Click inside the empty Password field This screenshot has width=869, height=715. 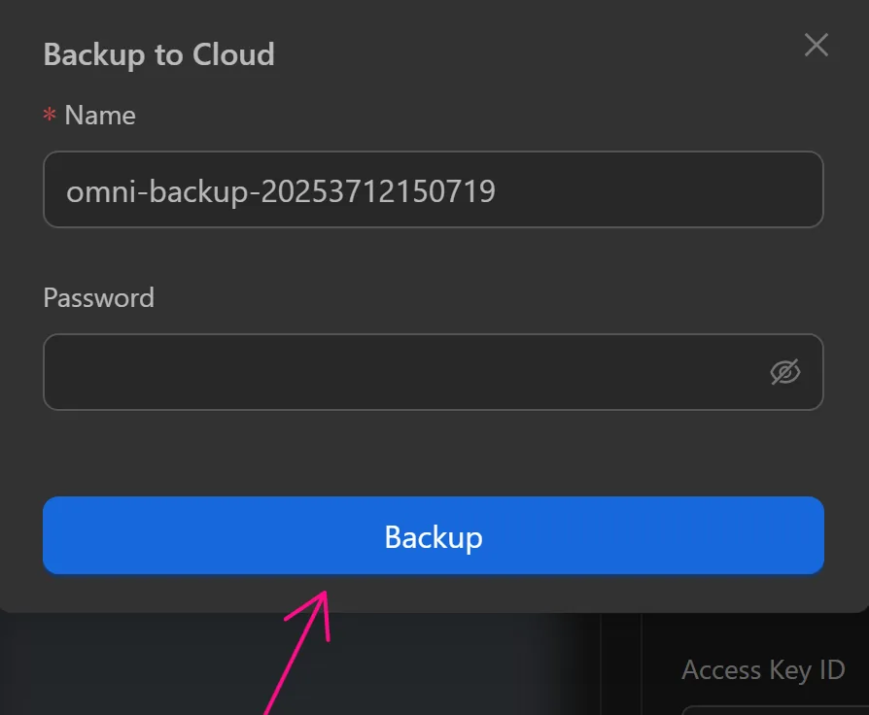(x=389, y=372)
